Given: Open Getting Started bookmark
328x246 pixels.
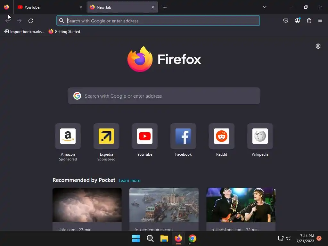Looking at the screenshot, I should point(64,32).
